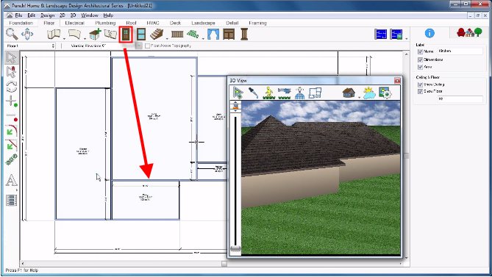The width and height of the screenshot is (492, 277).
Task: Open the Help menu
Action: coord(108,15)
